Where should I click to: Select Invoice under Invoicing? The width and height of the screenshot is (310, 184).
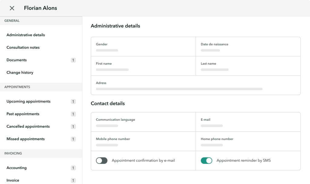click(12, 180)
